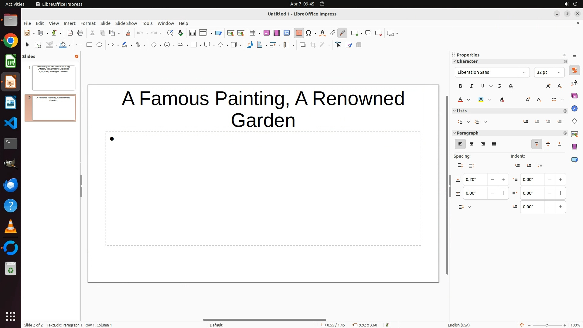Click the Display Grid icon
Image resolution: width=583 pixels, height=328 pixels.
pos(192,33)
